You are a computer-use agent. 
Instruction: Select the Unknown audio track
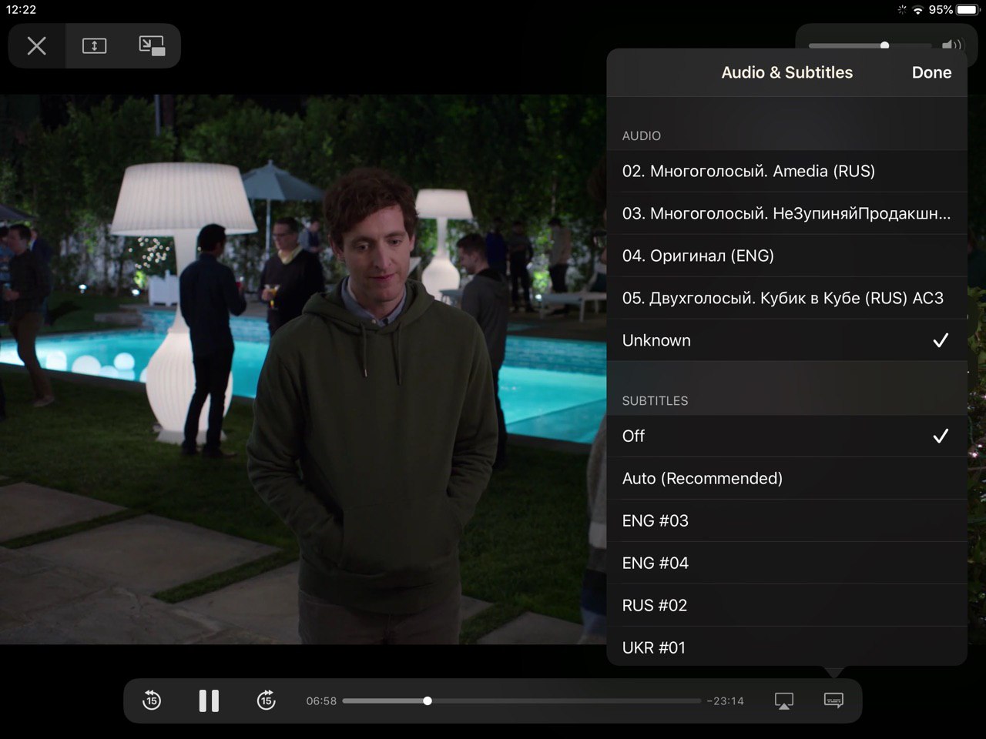pos(786,340)
